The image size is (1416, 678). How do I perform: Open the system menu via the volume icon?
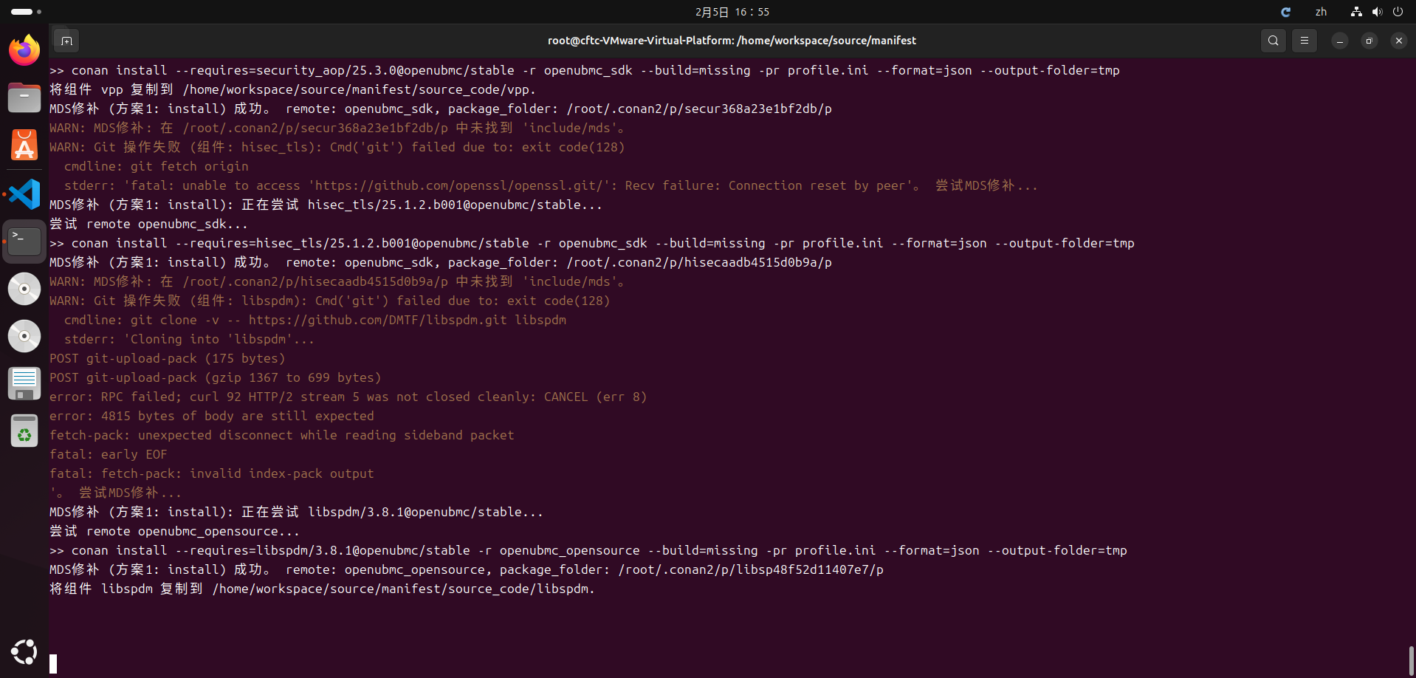point(1377,12)
